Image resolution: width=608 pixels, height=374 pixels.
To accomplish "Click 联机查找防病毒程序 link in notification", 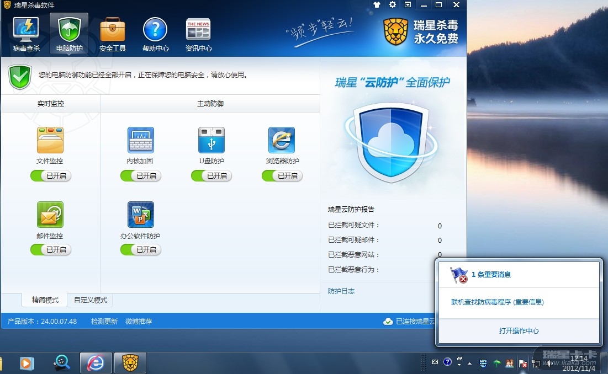I will 497,302.
